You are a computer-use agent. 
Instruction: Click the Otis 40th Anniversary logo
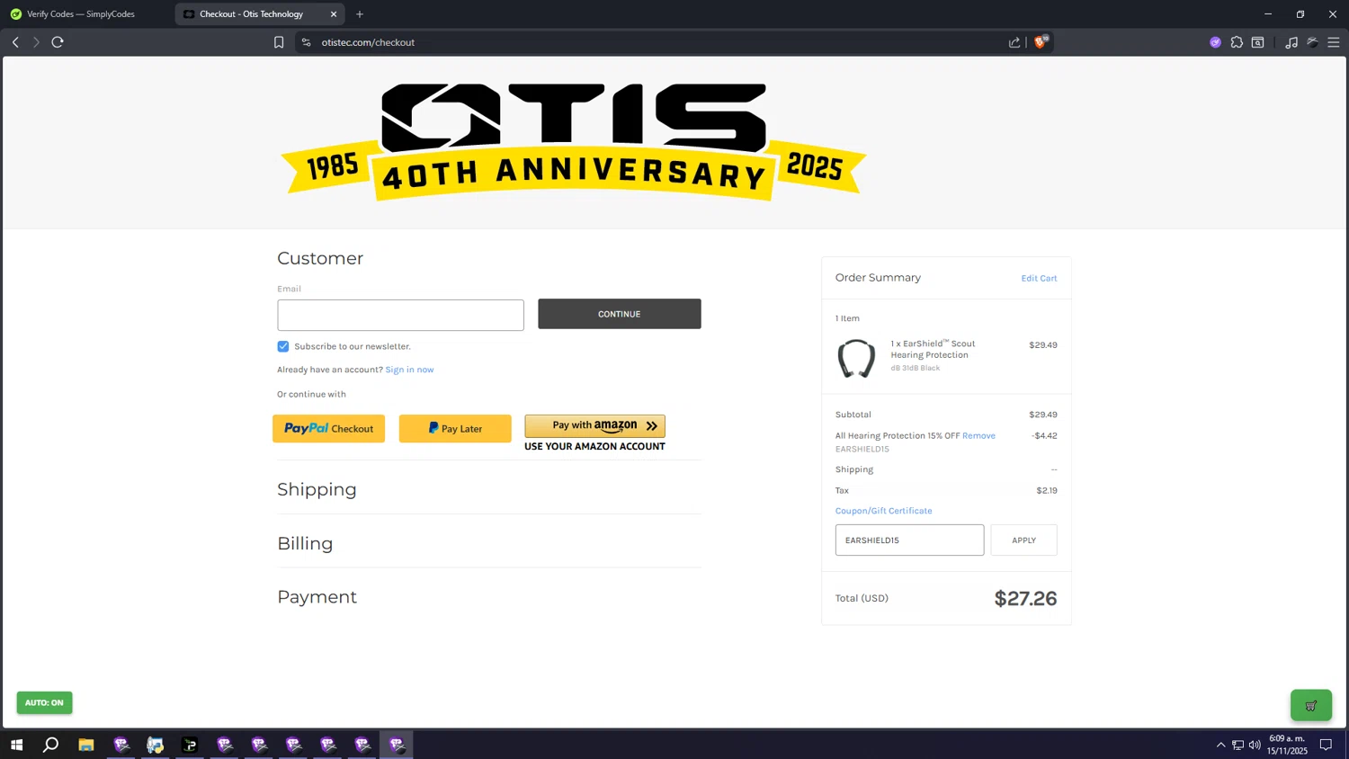tap(574, 141)
